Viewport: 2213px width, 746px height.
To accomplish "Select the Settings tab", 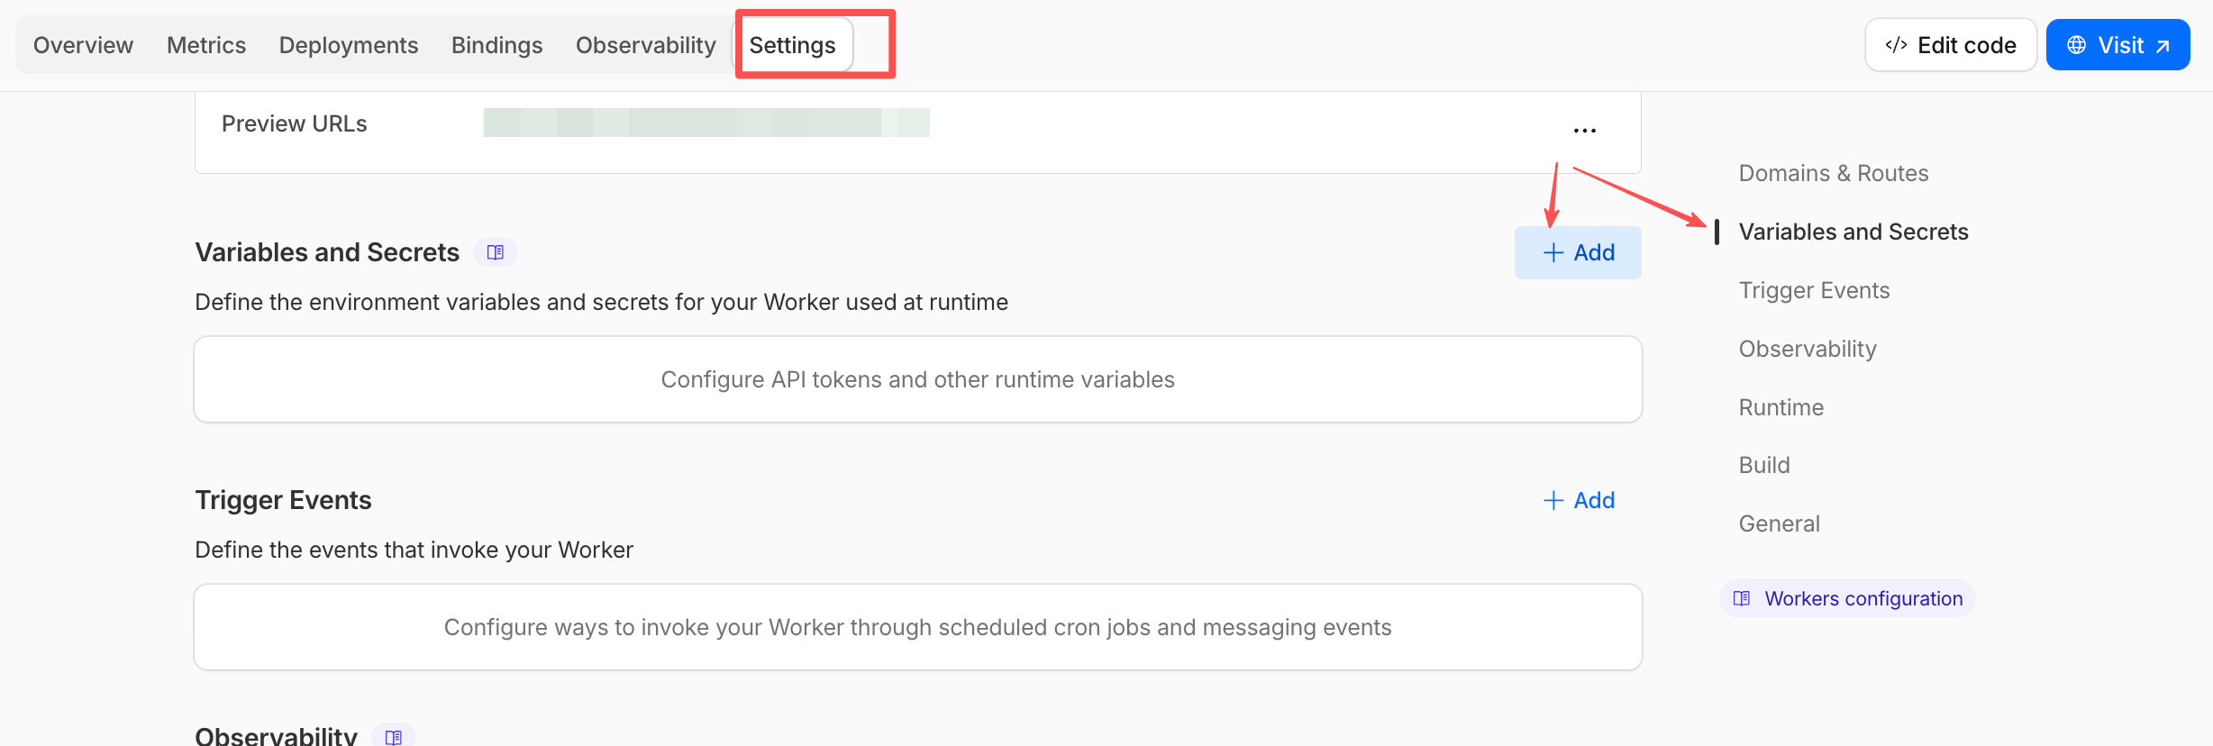I will [793, 45].
